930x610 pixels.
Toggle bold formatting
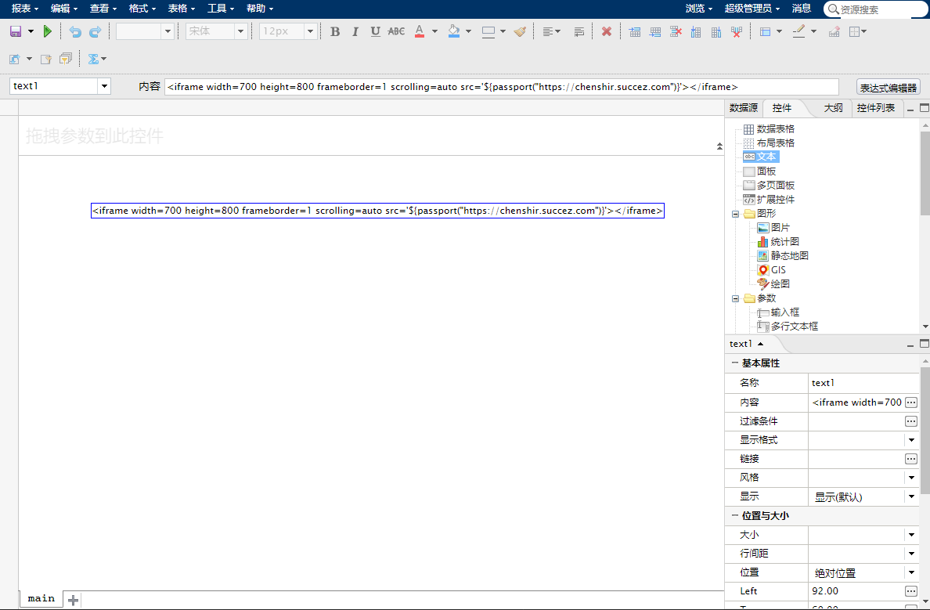(x=335, y=31)
